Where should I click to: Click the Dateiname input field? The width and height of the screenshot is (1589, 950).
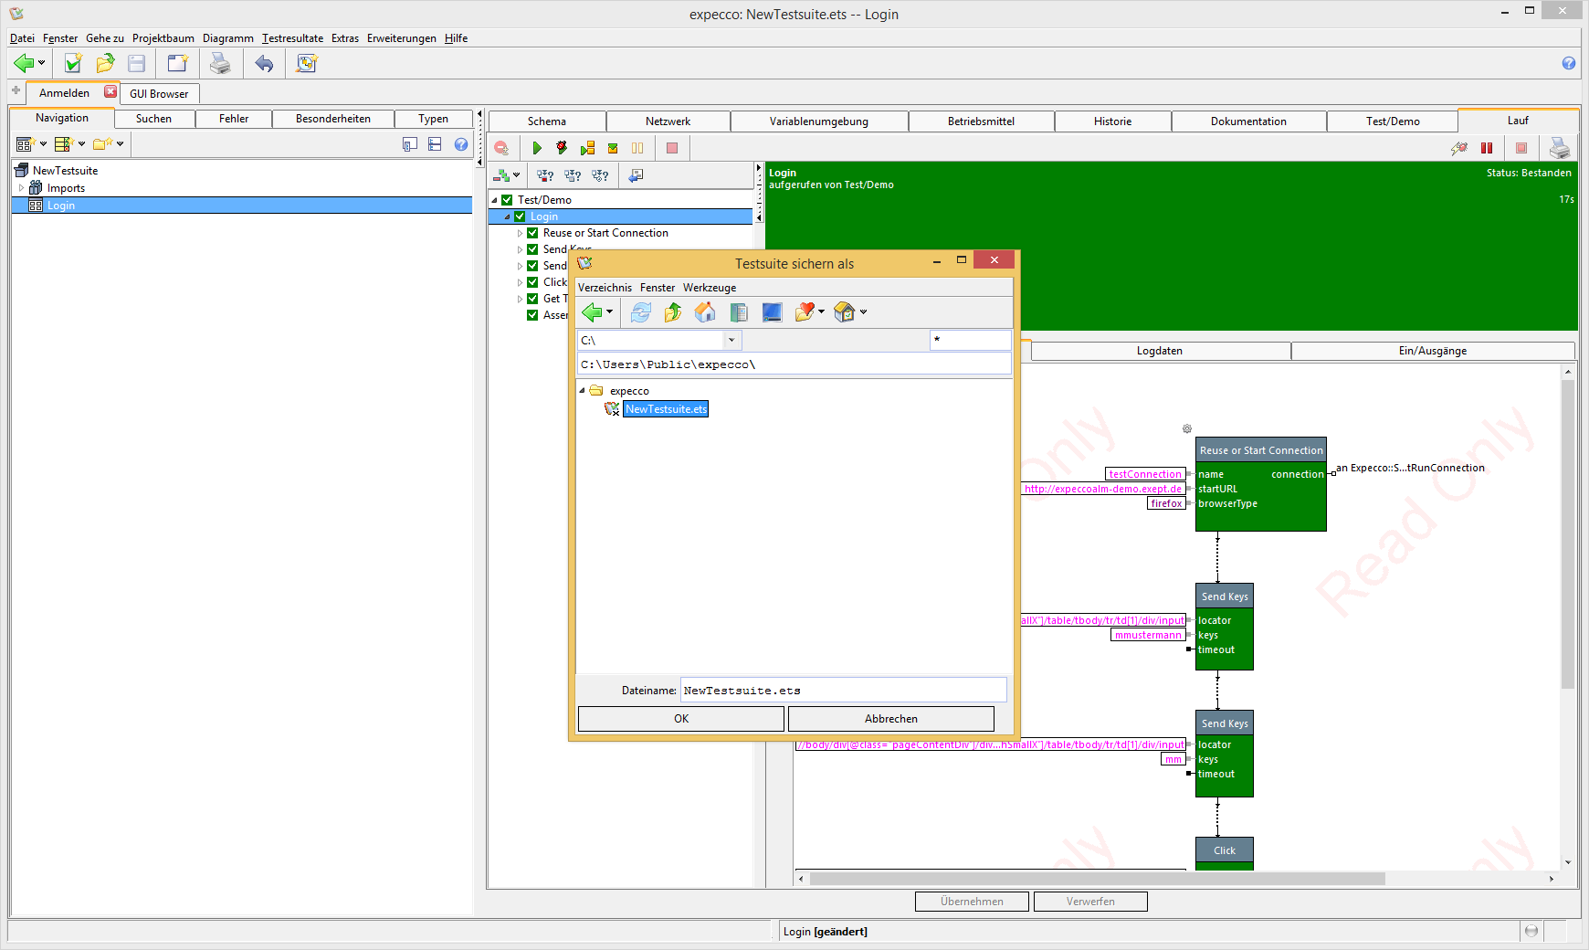pyautogui.click(x=842, y=691)
